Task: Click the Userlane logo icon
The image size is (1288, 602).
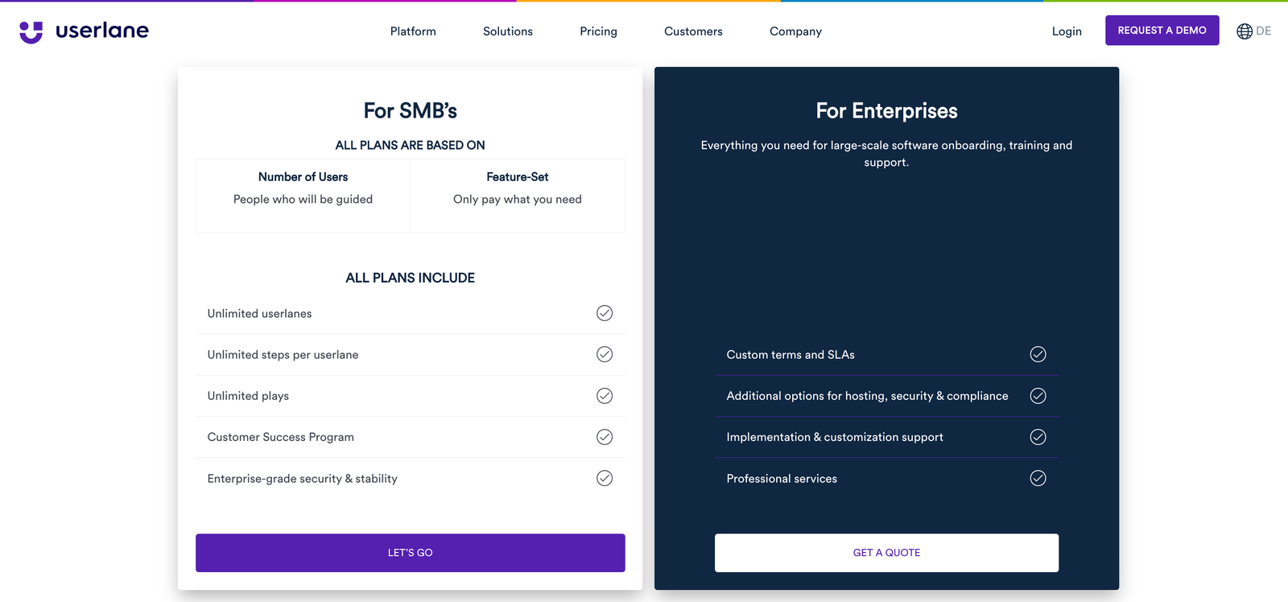Action: point(31,31)
